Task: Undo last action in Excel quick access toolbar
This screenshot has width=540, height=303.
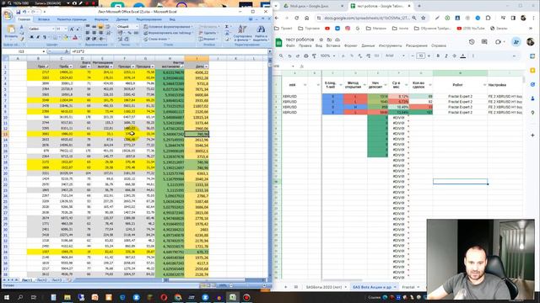Action: click(24, 12)
